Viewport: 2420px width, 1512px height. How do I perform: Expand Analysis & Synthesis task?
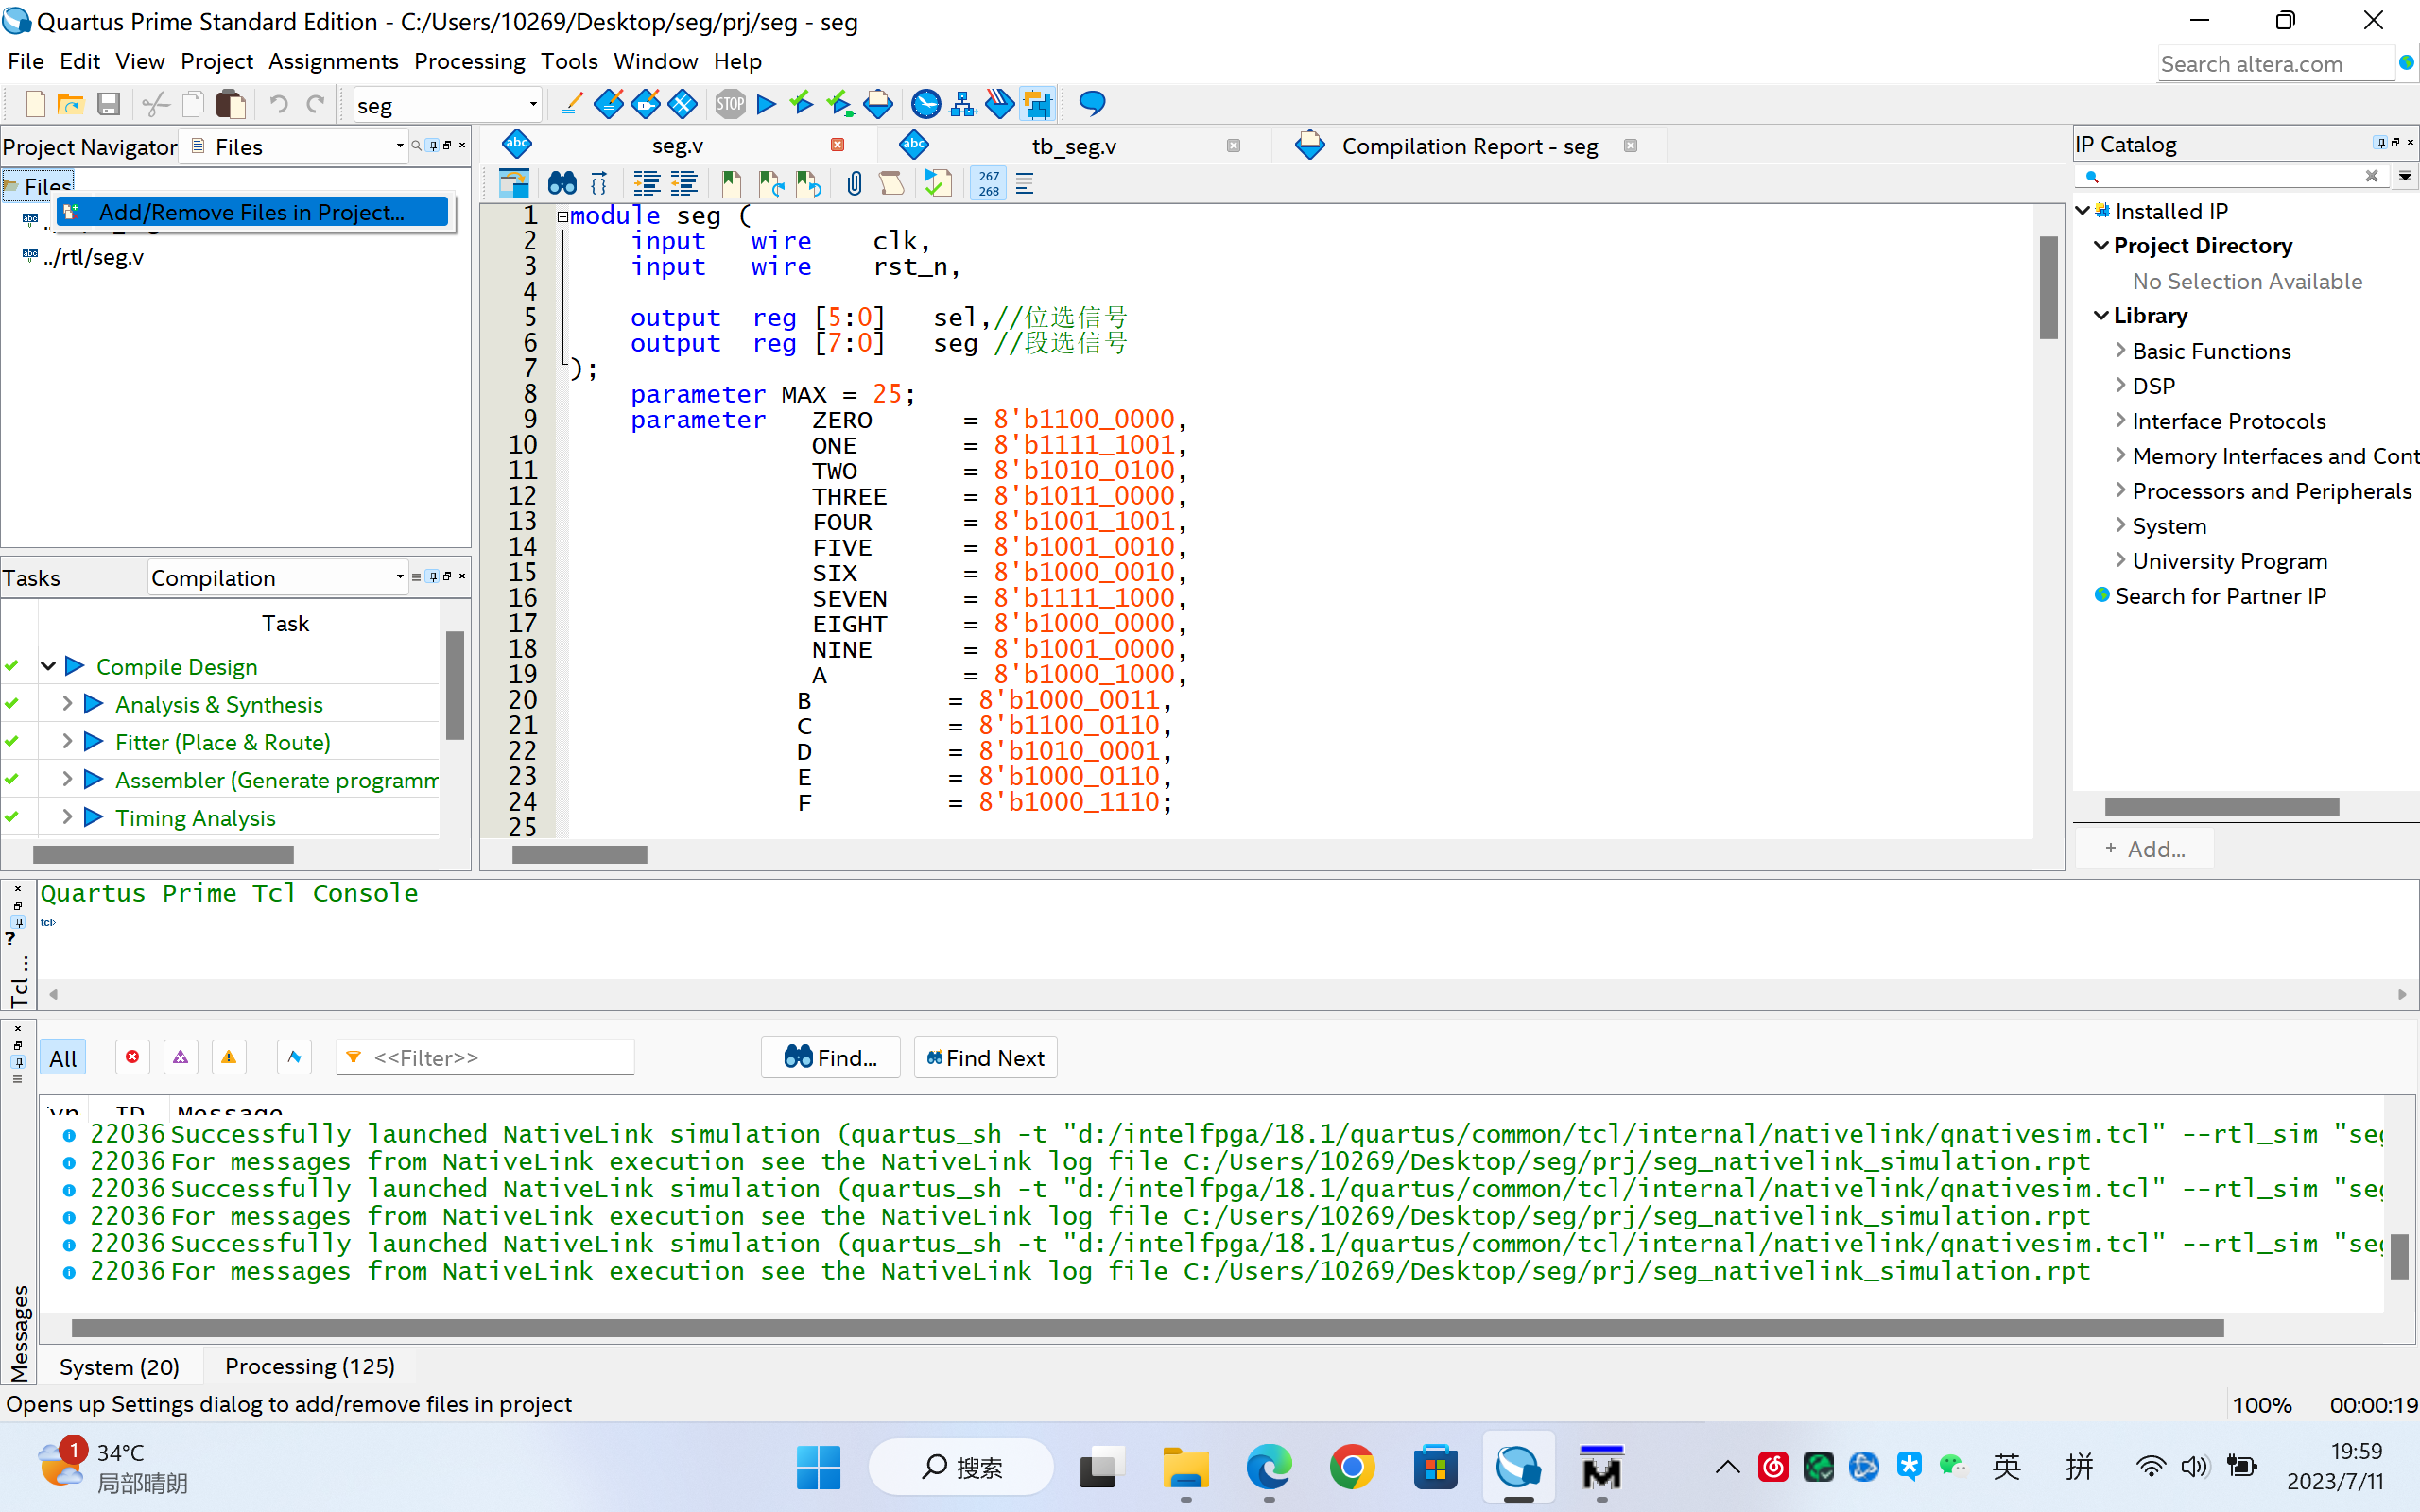click(67, 704)
